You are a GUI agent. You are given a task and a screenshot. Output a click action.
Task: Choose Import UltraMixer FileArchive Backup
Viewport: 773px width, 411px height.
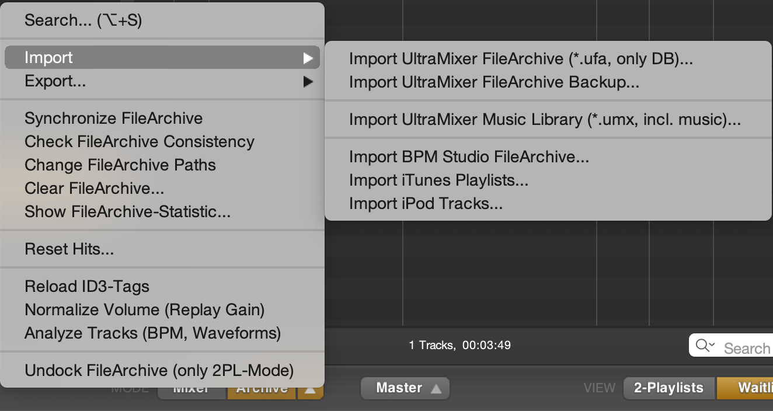pyautogui.click(x=494, y=82)
